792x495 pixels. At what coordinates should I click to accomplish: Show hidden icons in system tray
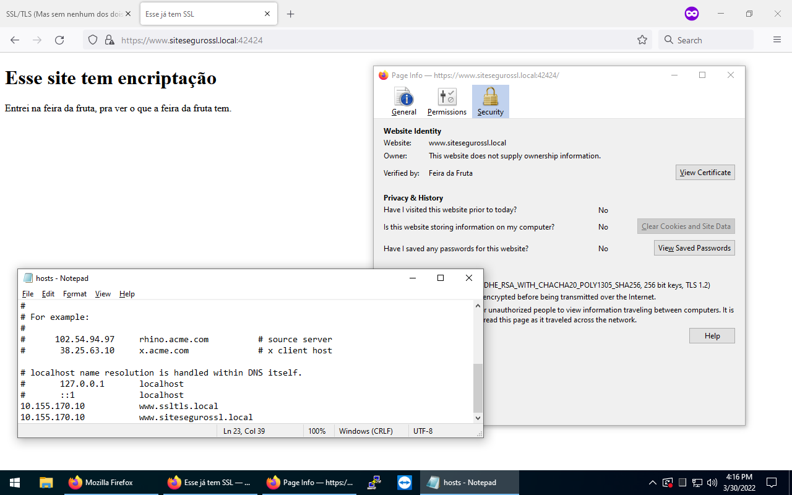652,483
